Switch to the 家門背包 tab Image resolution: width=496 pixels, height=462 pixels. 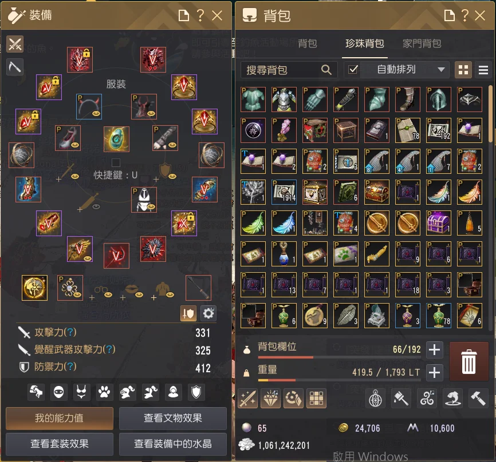(422, 43)
